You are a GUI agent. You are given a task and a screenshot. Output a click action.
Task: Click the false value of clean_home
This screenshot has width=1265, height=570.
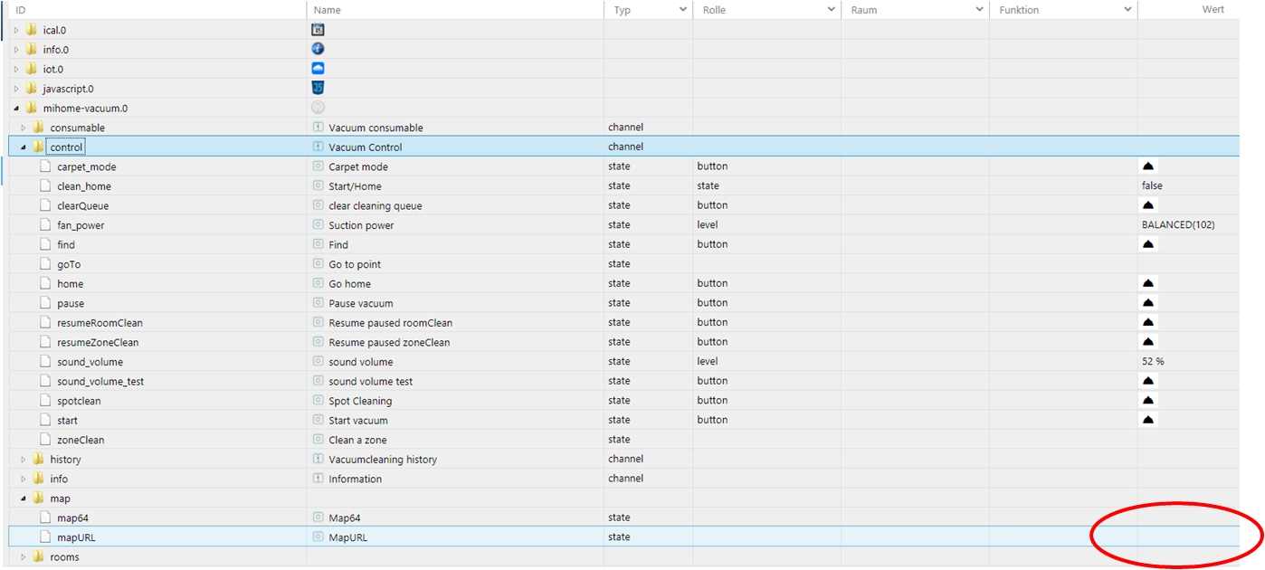coord(1152,185)
